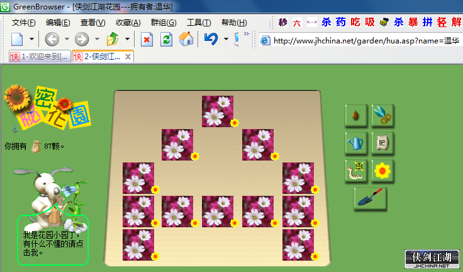
Task: Select the blue watering can tool
Action: pyautogui.click(x=356, y=143)
